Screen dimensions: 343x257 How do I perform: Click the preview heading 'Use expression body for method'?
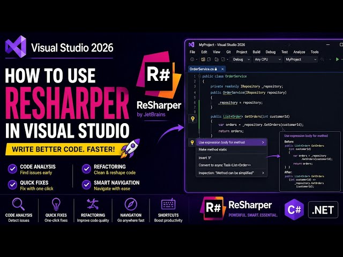[x=306, y=136]
